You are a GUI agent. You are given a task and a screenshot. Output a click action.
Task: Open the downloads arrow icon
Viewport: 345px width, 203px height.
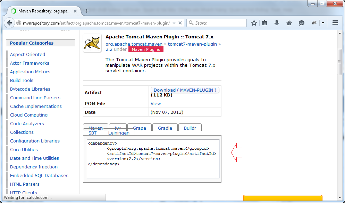coord(277,23)
